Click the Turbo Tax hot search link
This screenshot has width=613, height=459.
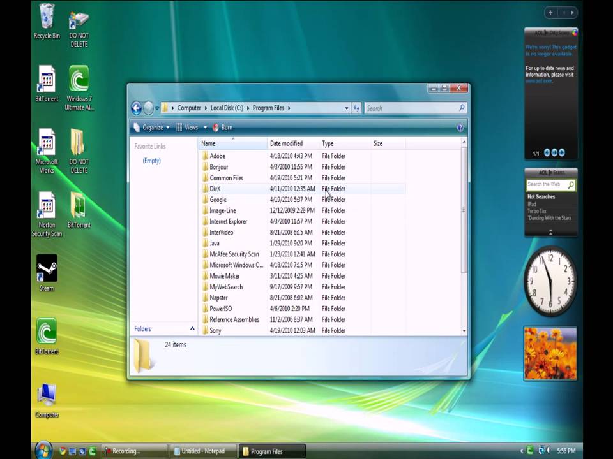pyautogui.click(x=537, y=211)
